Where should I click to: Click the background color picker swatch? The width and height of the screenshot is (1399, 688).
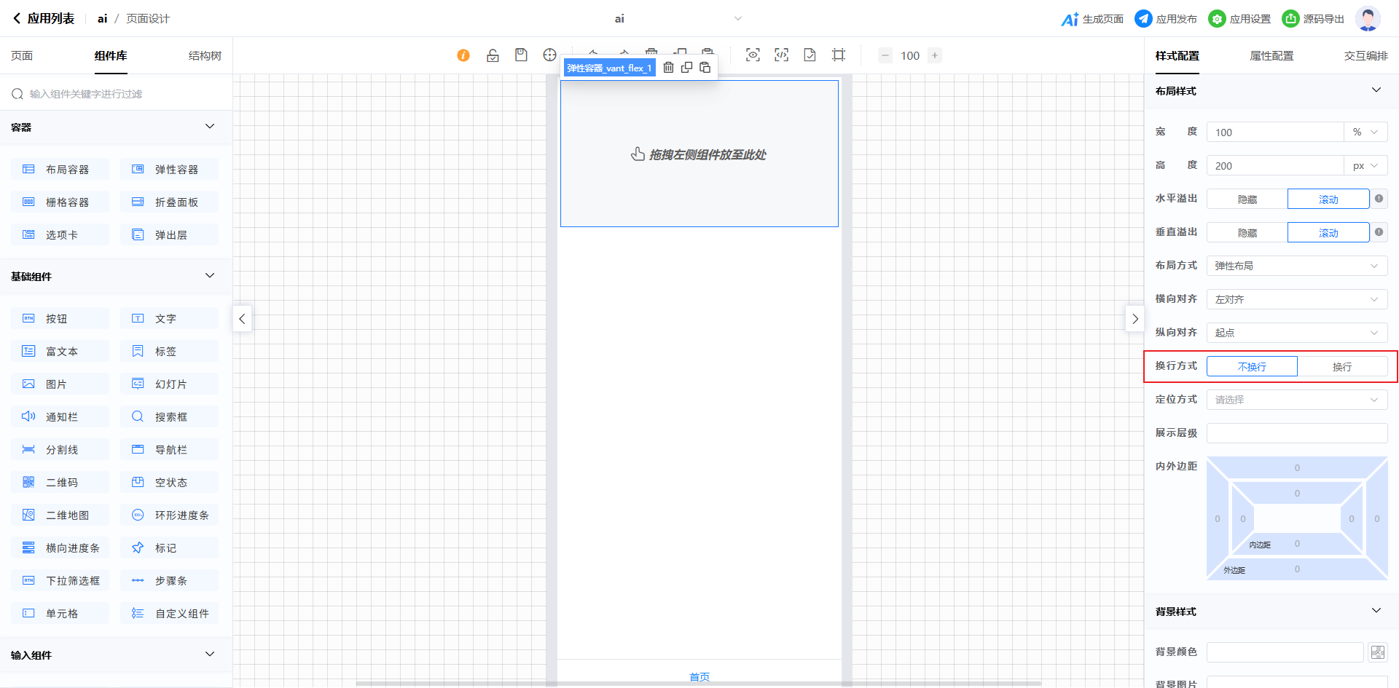(x=1377, y=652)
